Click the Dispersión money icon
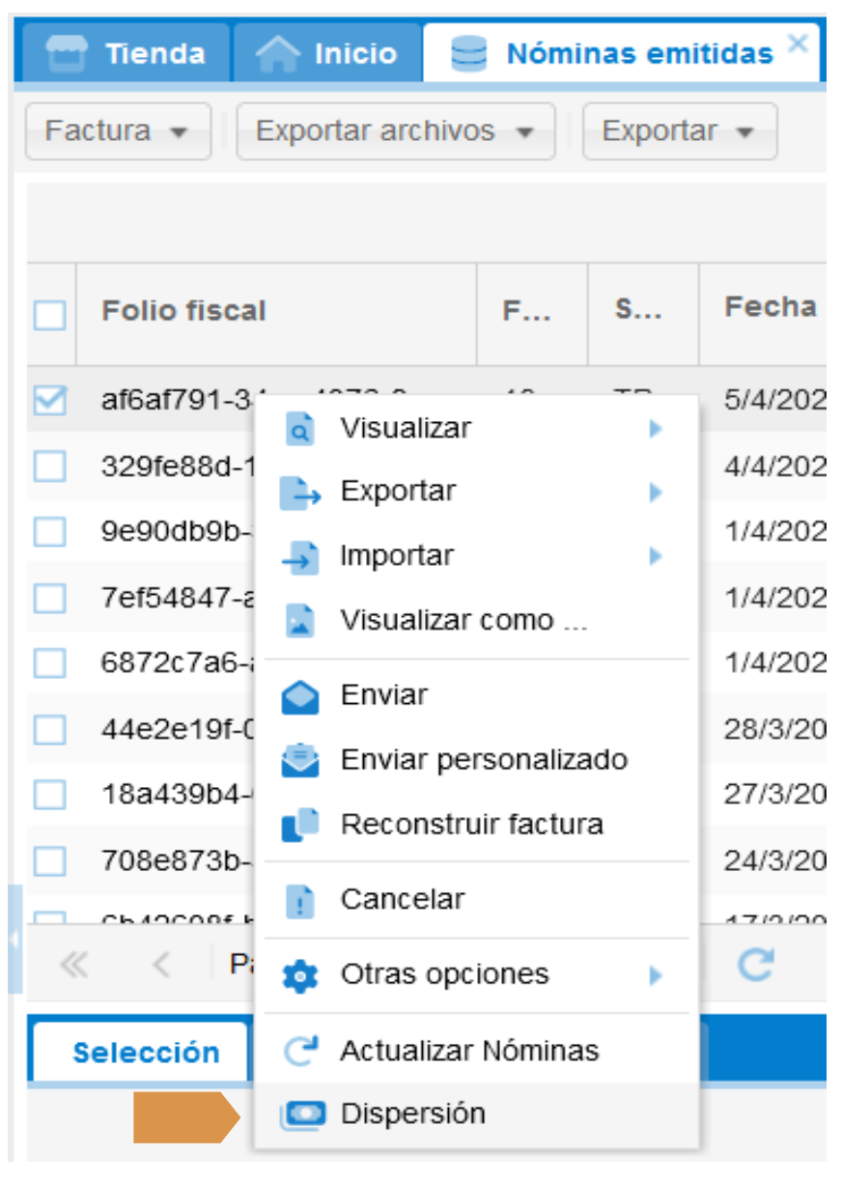 [299, 1114]
